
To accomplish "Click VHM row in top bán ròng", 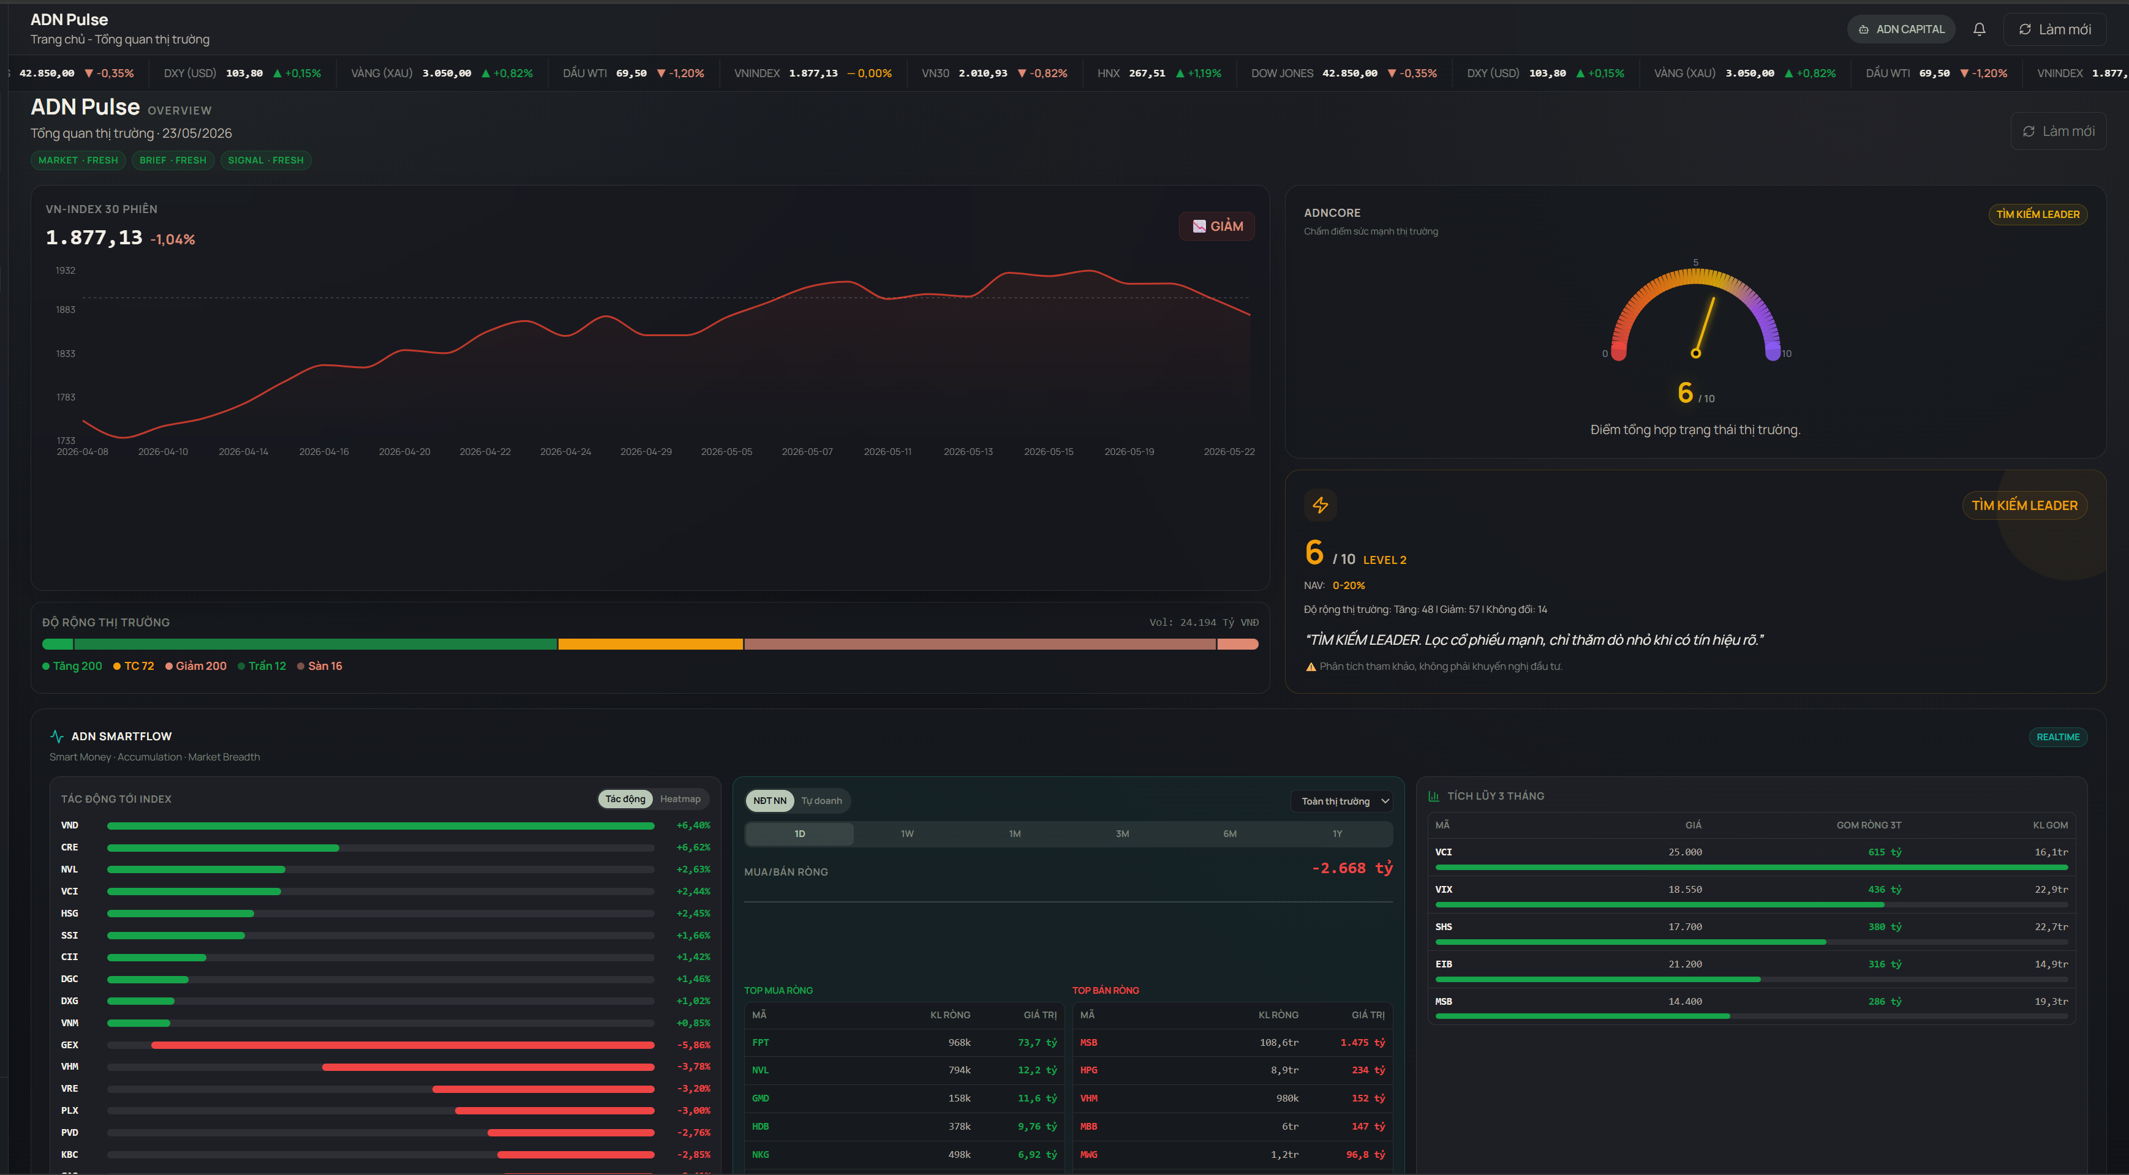I will pyautogui.click(x=1232, y=1098).
